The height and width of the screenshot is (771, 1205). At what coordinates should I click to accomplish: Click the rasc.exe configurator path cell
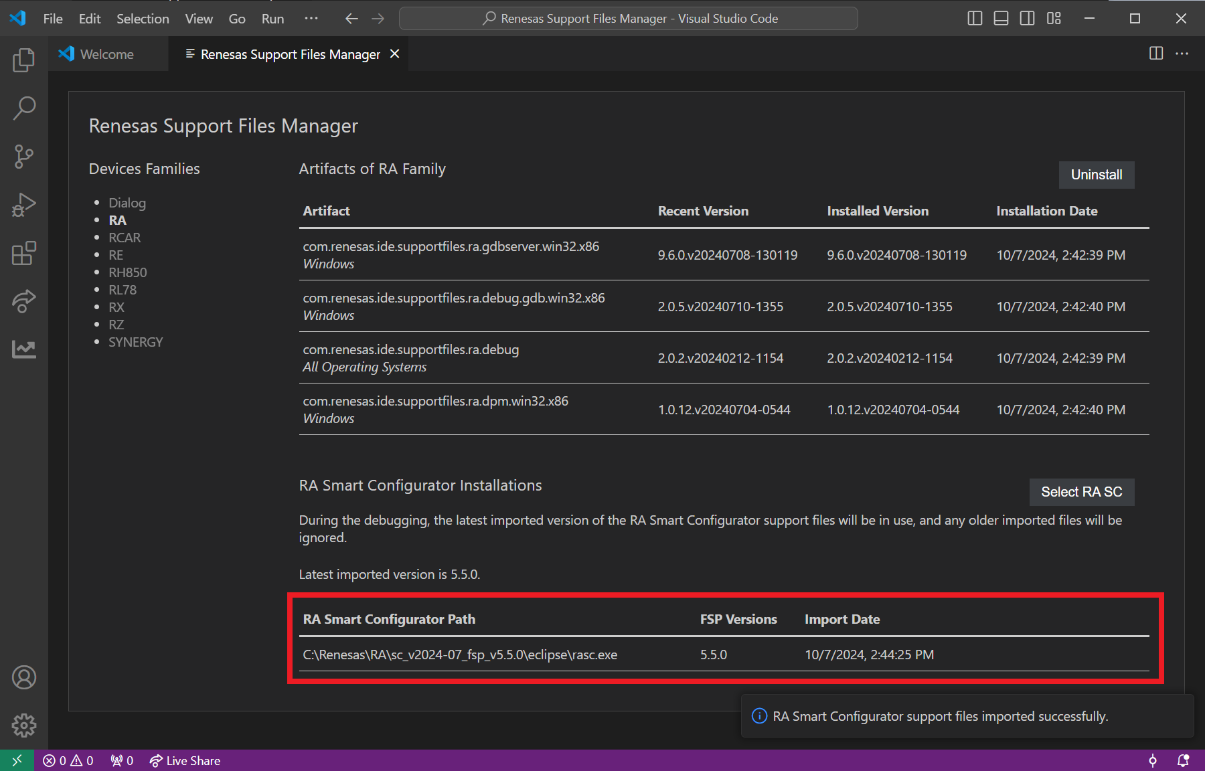[x=461, y=655]
